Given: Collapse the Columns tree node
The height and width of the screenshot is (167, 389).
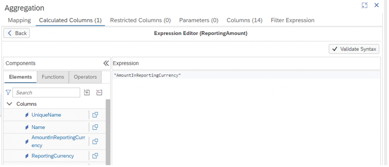Looking at the screenshot, I should pos(9,104).
